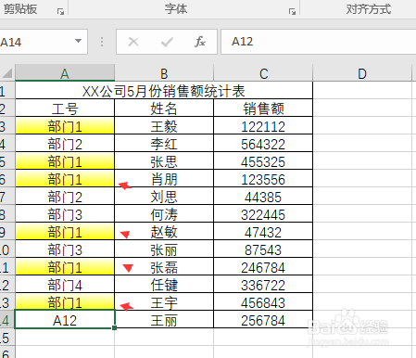This screenshot has height=358, width=416.
Task: Select yellow 部门1 cell beside 肖朋
Action: pos(65,179)
